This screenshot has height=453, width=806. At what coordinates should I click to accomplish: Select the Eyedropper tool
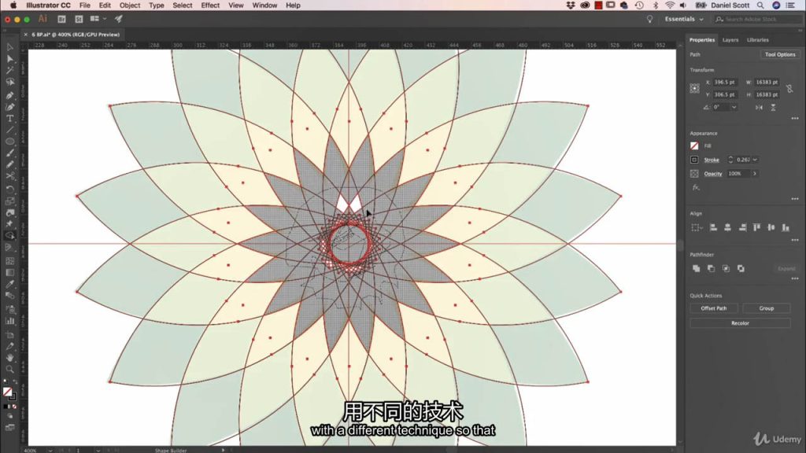tap(9, 284)
